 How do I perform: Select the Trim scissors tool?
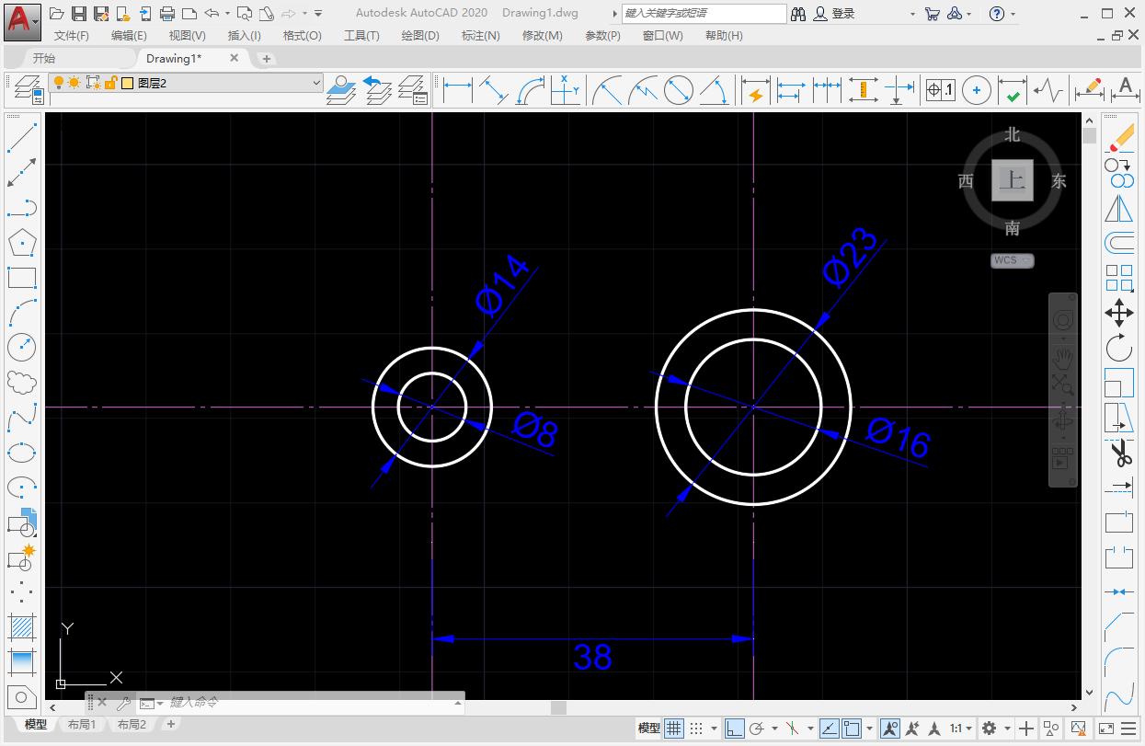pos(1121,453)
